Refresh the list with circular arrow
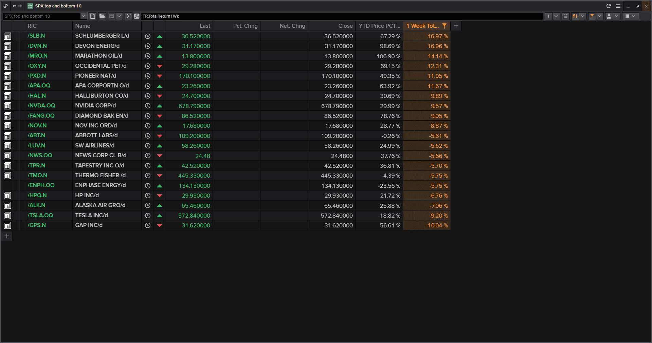The height and width of the screenshot is (343, 652). (x=609, y=6)
